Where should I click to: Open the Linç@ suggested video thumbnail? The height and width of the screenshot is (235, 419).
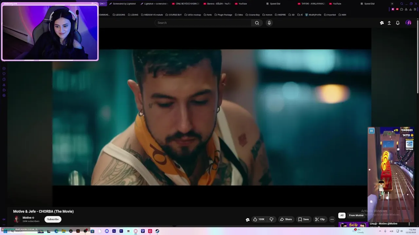click(x=354, y=225)
